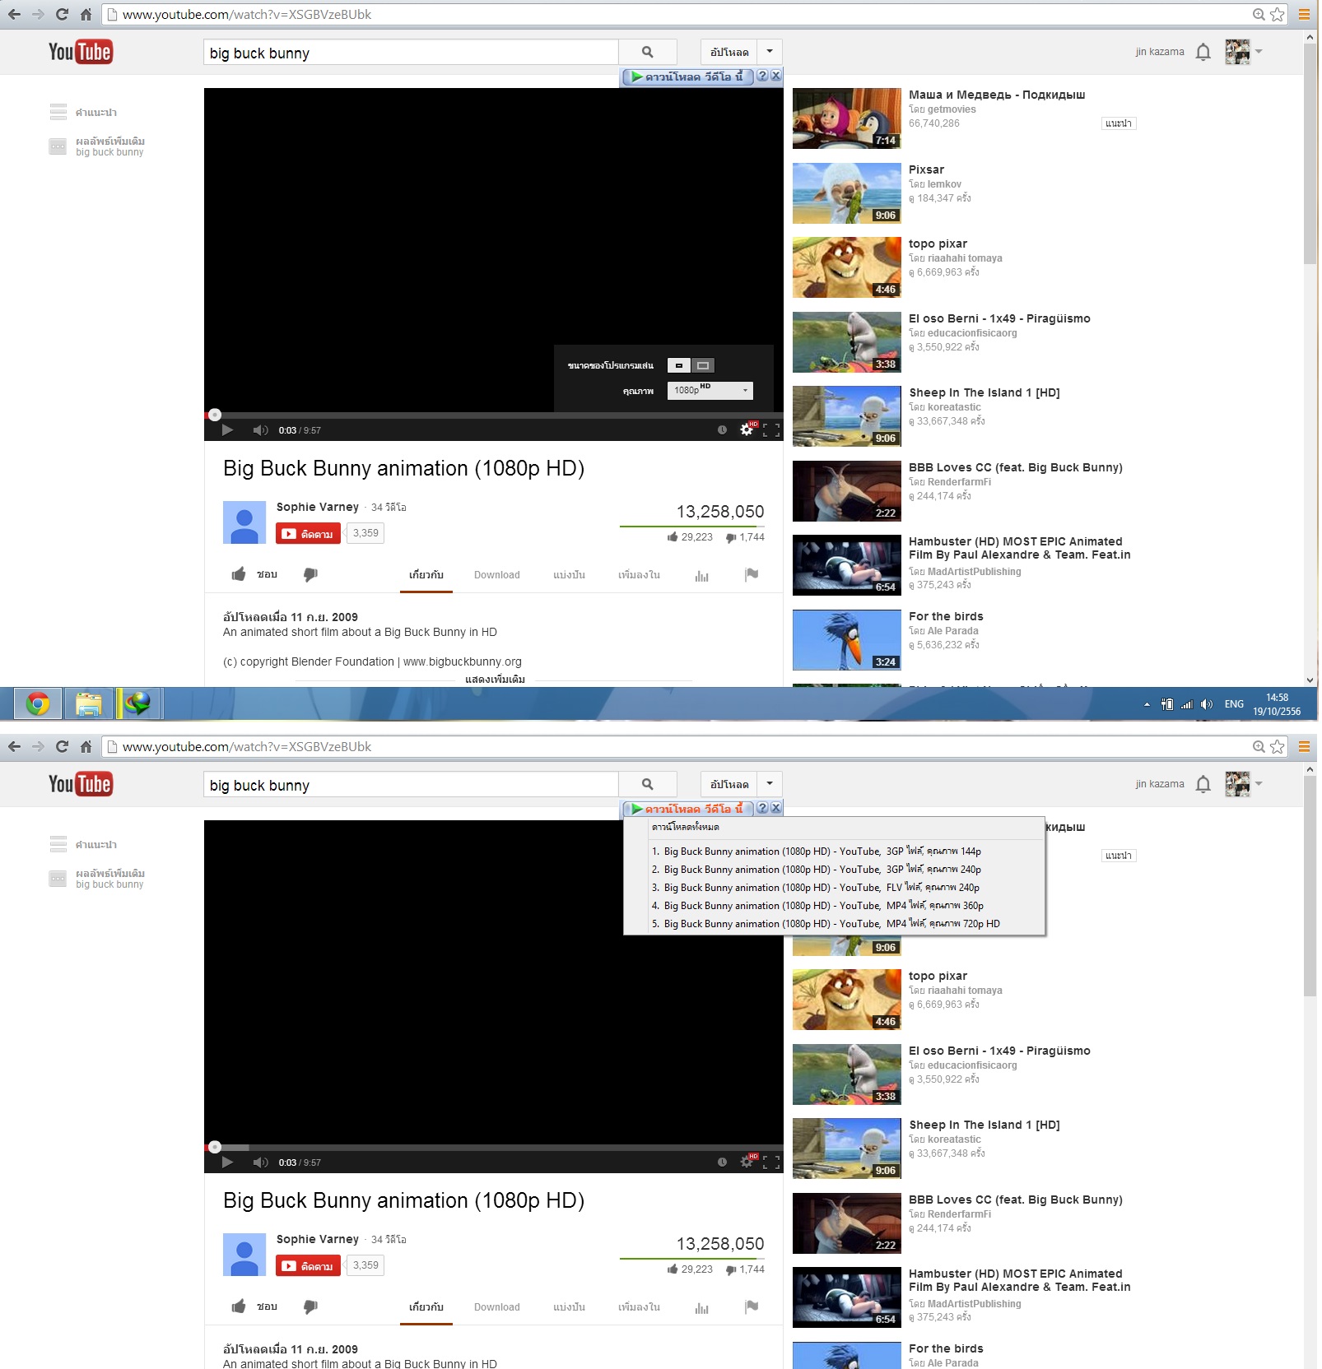Click the guide menu icon in quality-popup window
Viewport: 1322px width, 1369px height.
coord(58,111)
